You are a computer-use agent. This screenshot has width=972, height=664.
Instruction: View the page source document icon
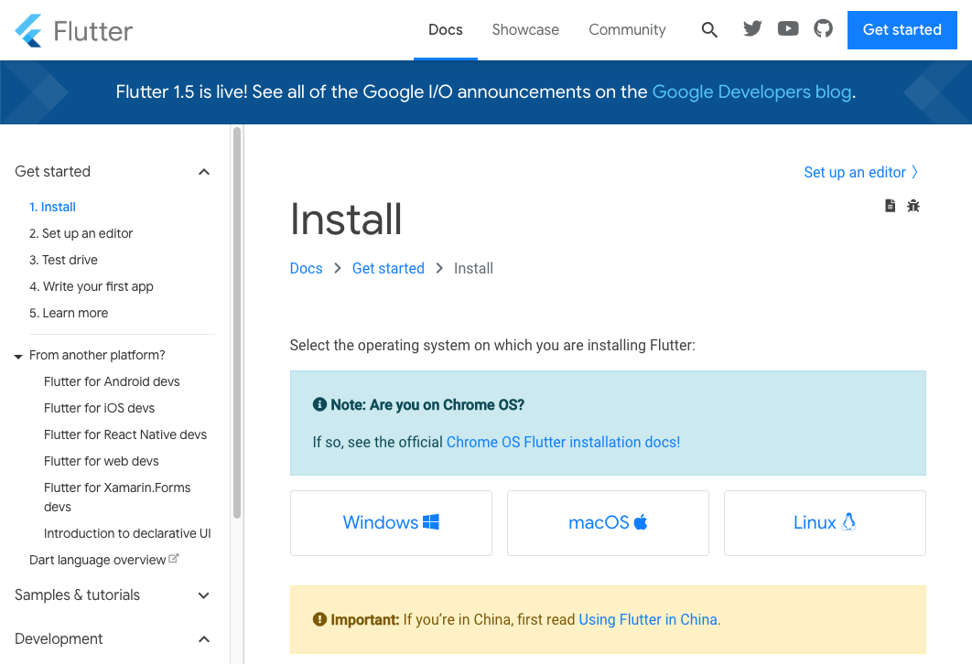point(890,206)
